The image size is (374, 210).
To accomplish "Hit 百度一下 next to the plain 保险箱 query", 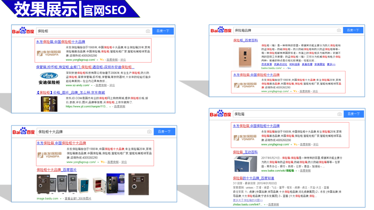I will pos(353,114).
